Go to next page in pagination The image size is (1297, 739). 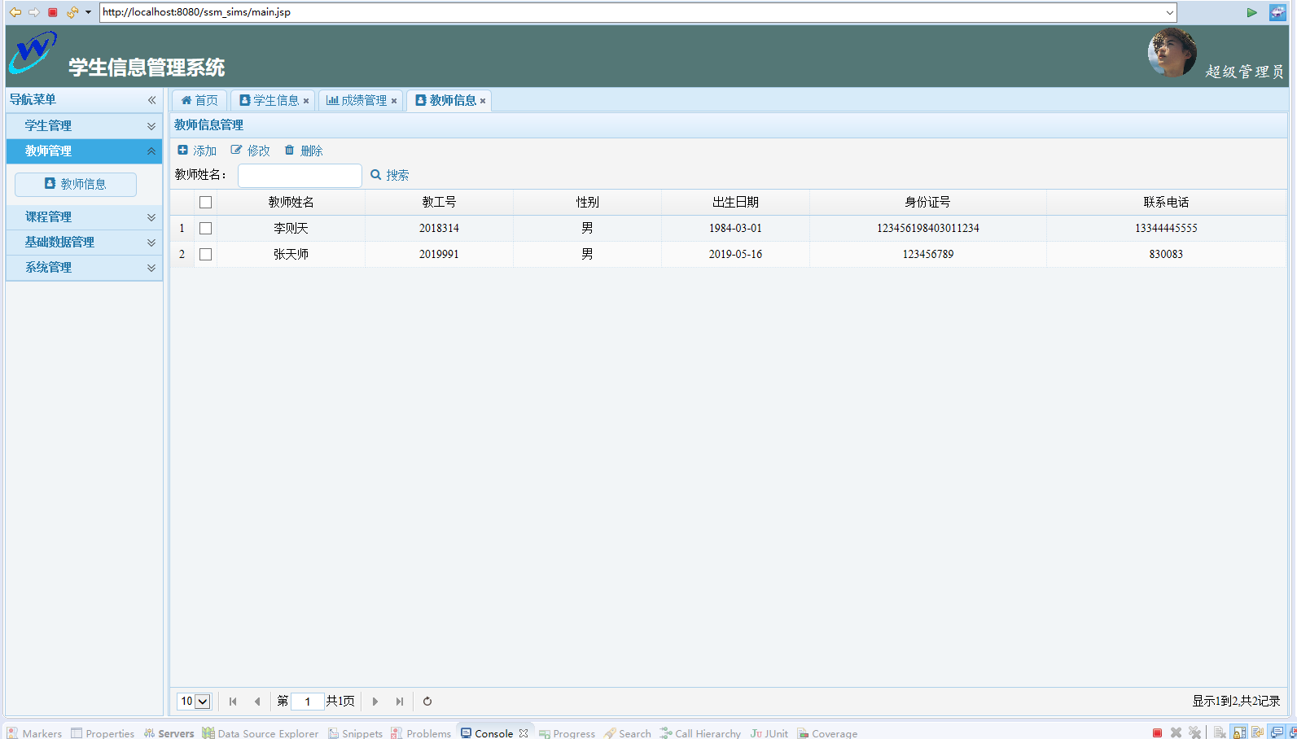click(375, 702)
